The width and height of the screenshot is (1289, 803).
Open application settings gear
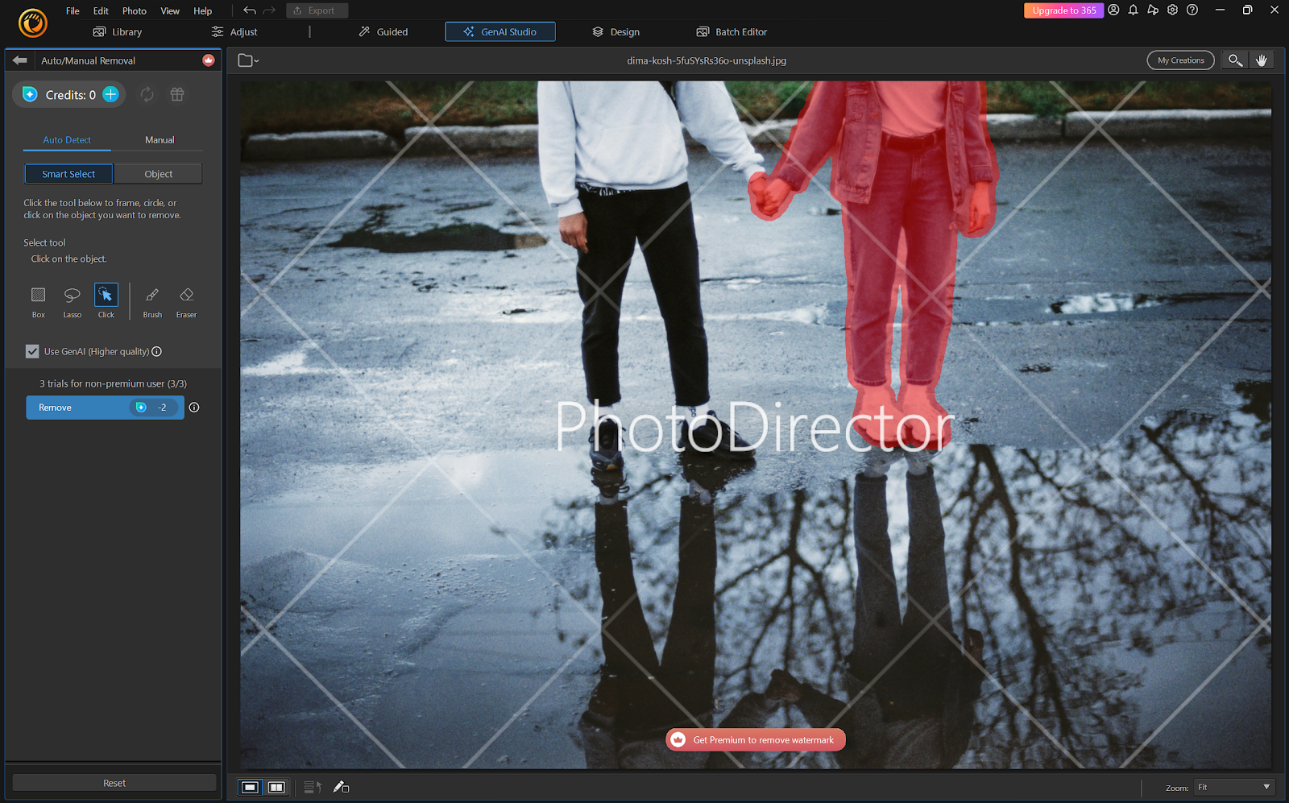(x=1172, y=10)
